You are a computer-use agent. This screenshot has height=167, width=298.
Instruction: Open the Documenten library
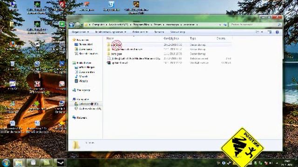point(85,72)
